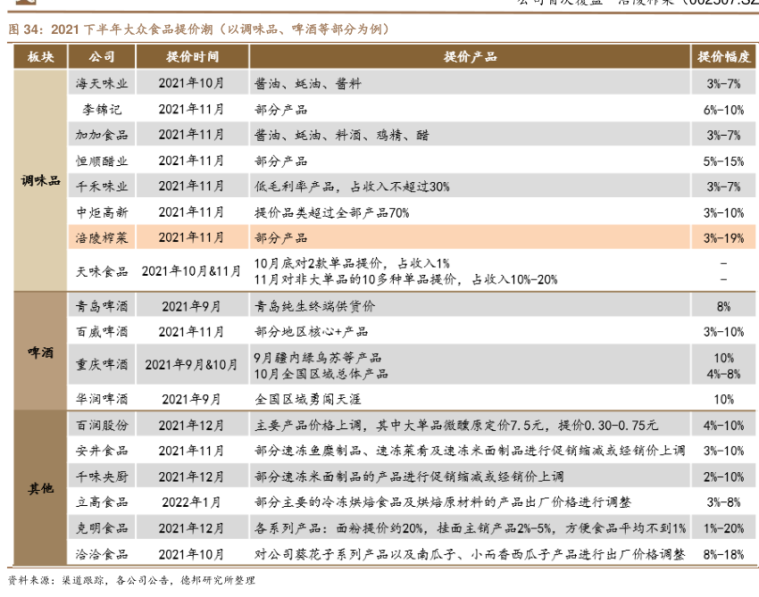This screenshot has height=597, width=759.
Task: Select company name "立高食品"
Action: tap(102, 502)
